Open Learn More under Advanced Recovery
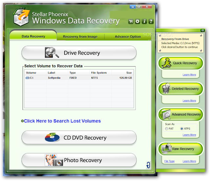Image resolution: width=210 pixels, height=181 pixels. click(189, 135)
